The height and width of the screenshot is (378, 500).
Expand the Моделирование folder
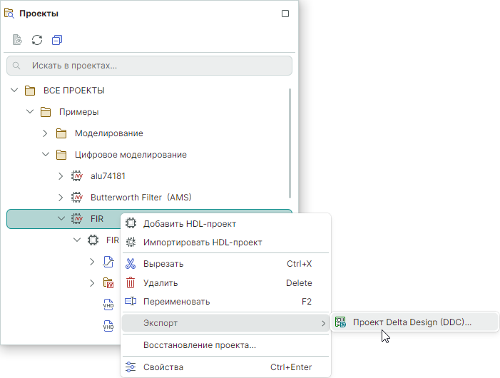[x=45, y=133]
